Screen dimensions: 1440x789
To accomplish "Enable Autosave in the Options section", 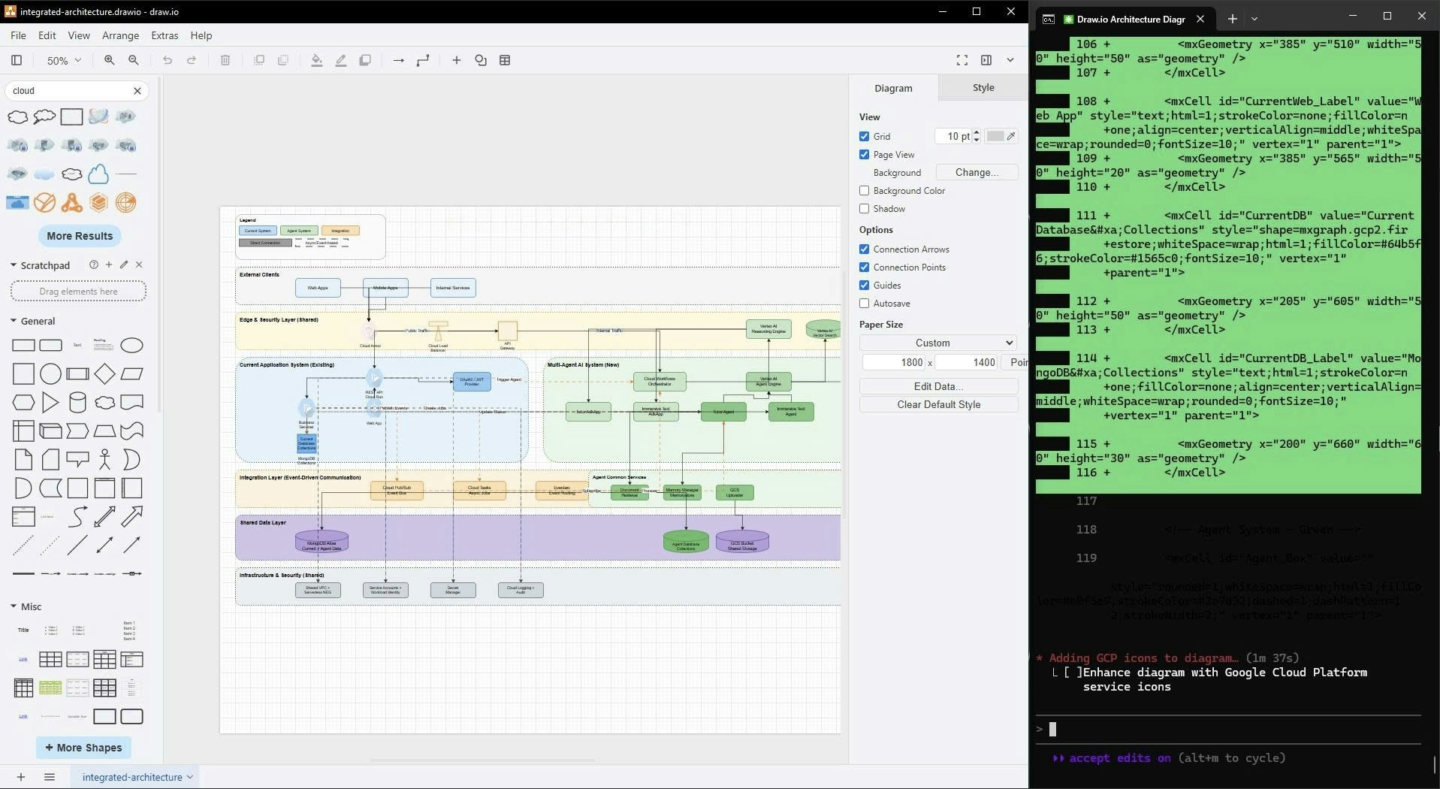I will point(865,303).
